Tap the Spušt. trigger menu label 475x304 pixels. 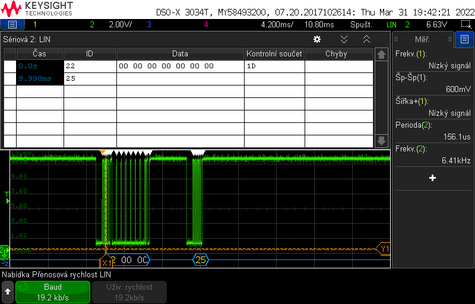[361, 24]
